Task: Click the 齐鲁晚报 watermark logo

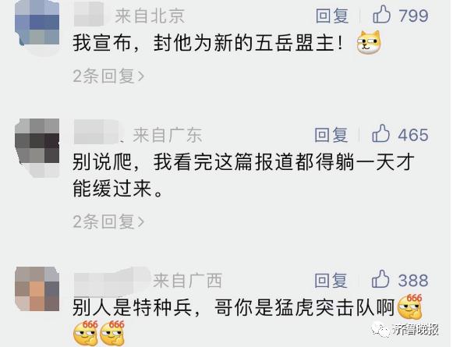Action: tap(405, 330)
